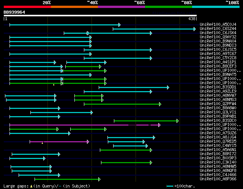Click the arrowhead ending the B0X9P3 alignment
The image size is (243, 189).
click(44, 159)
